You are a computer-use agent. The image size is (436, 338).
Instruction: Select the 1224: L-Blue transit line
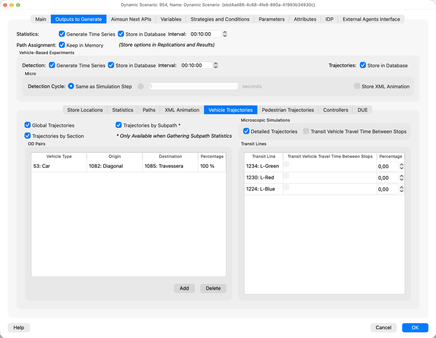coord(263,189)
